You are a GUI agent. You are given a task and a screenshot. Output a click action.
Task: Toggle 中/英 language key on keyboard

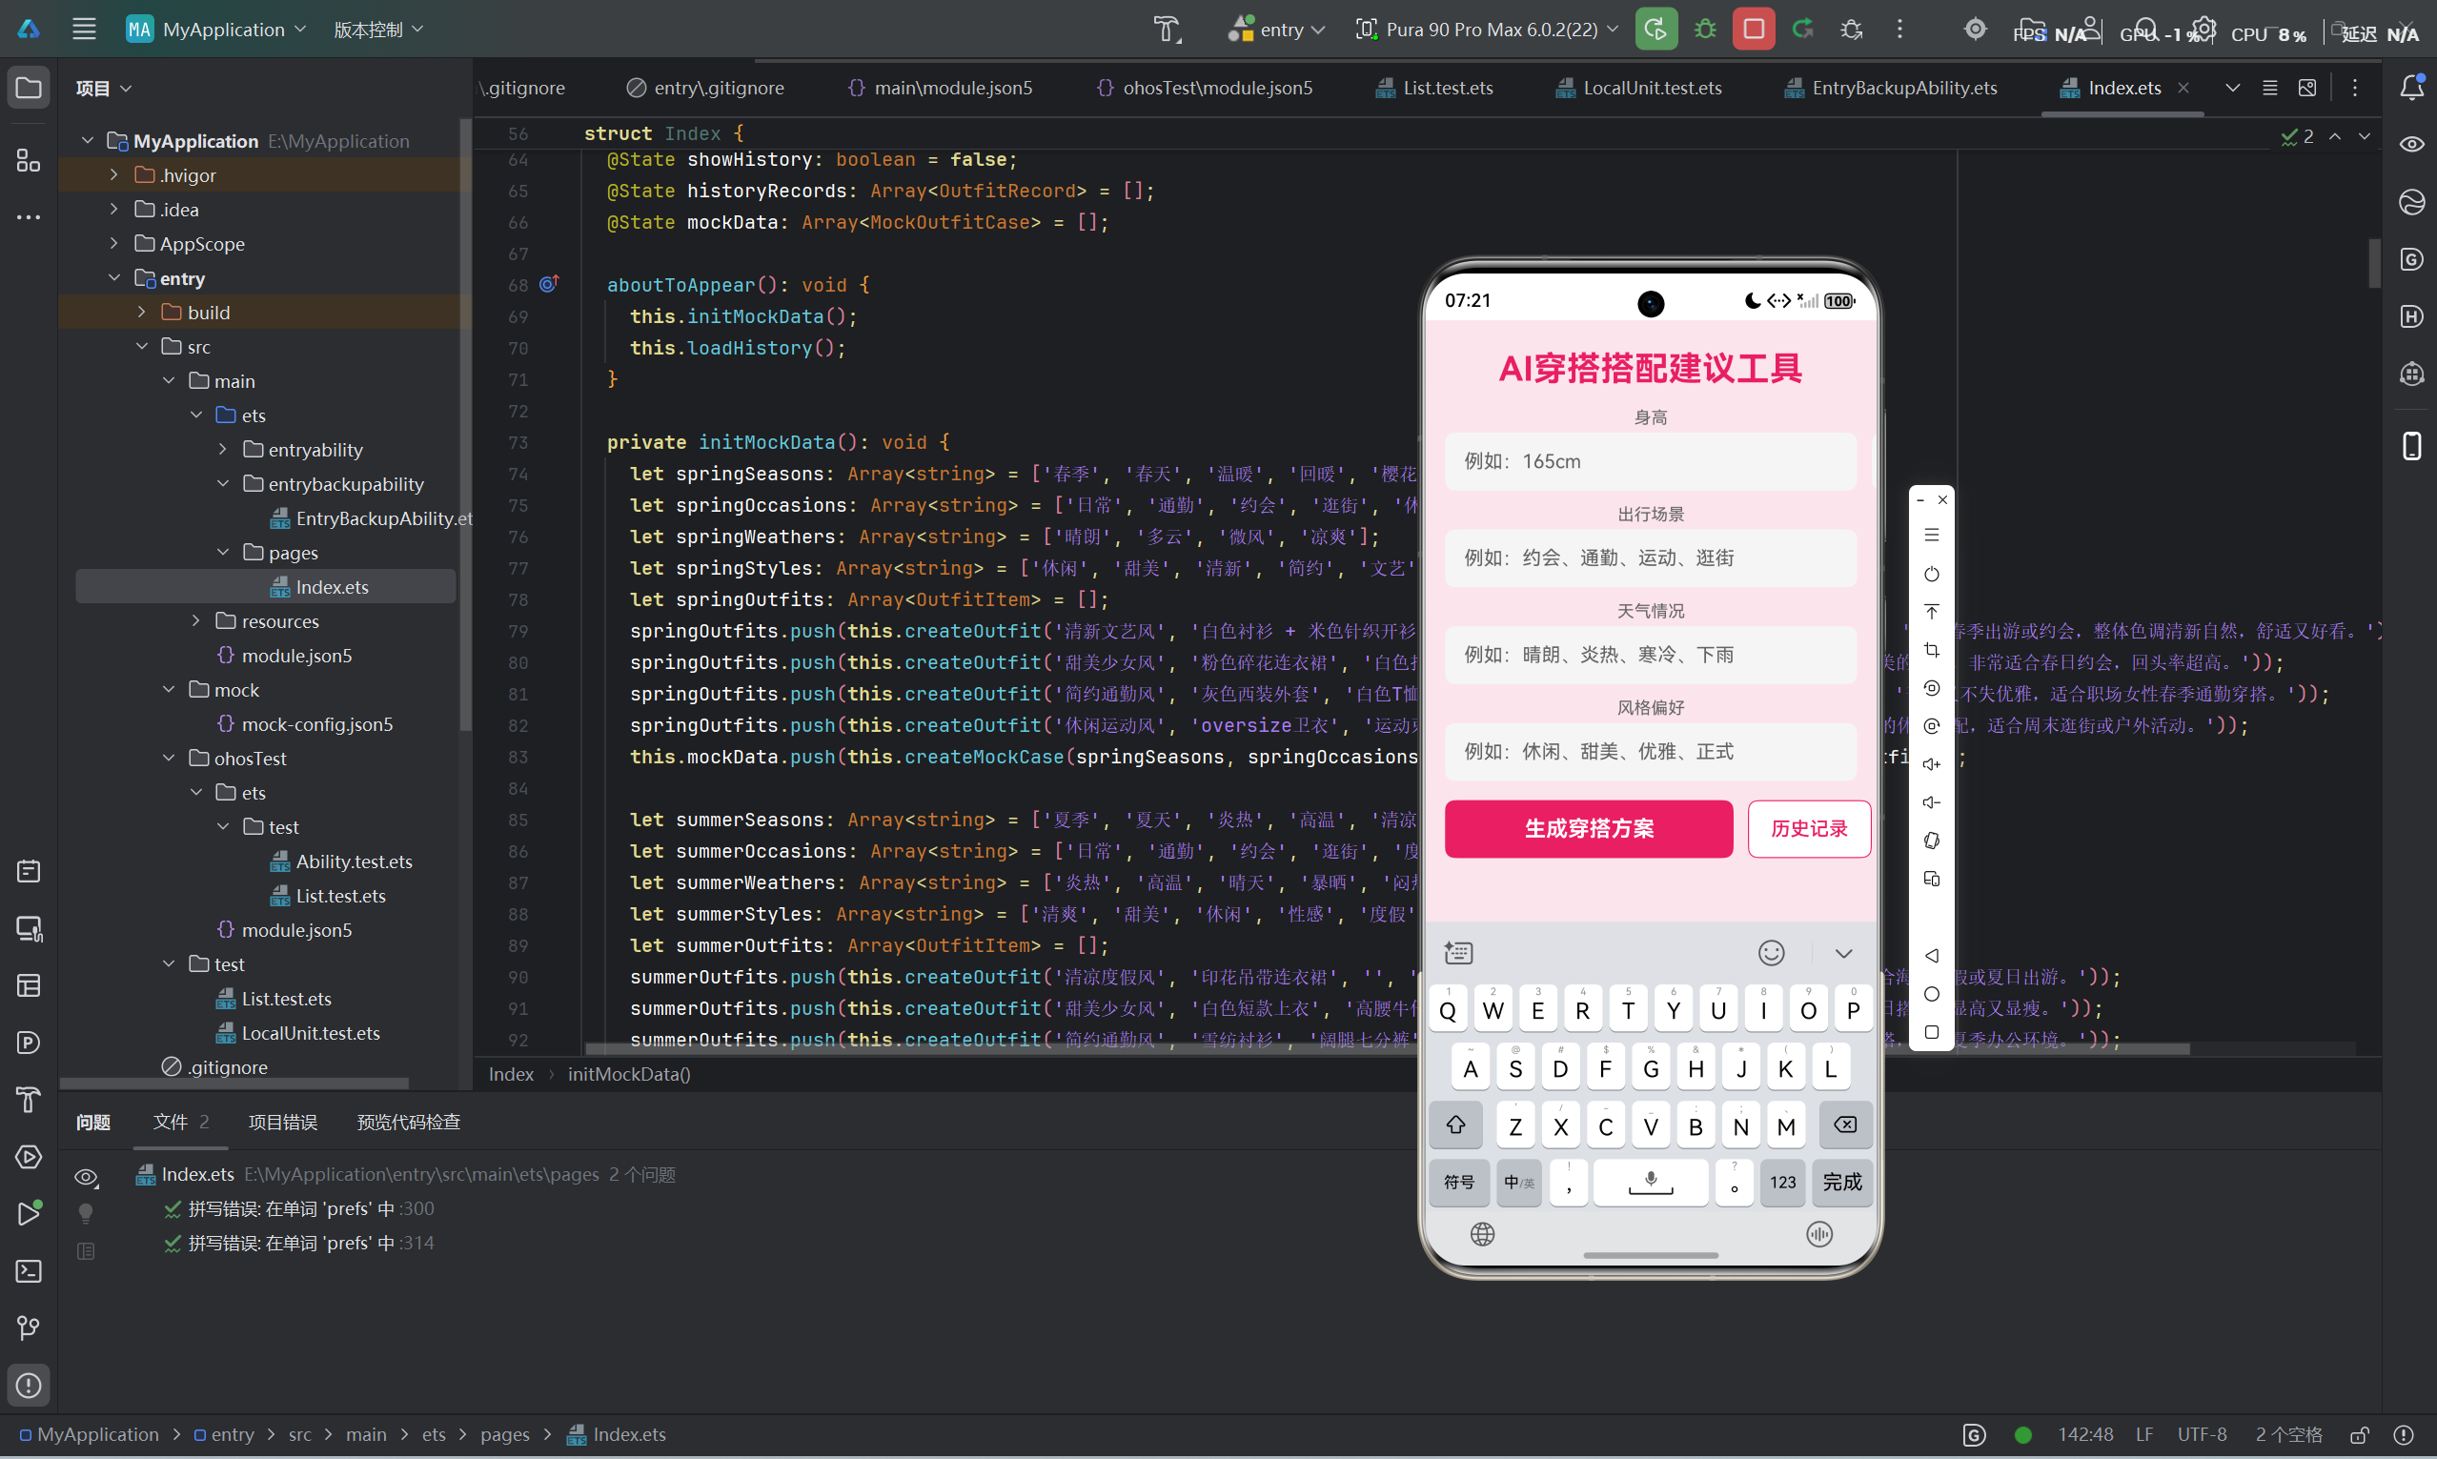click(x=1518, y=1183)
